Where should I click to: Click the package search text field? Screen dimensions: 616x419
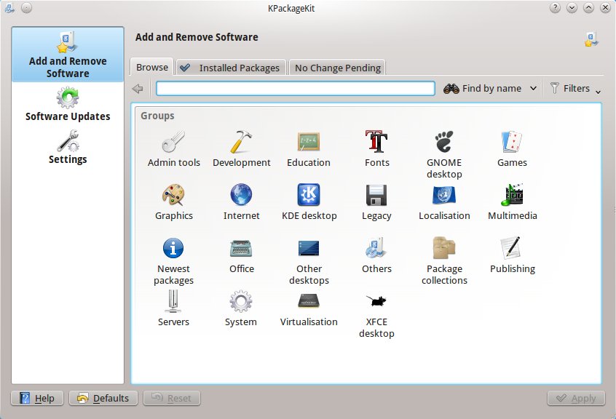click(x=295, y=89)
